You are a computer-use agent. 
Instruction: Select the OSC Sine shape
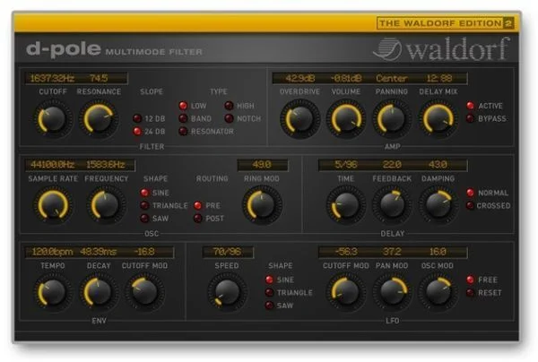pyautogui.click(x=144, y=193)
